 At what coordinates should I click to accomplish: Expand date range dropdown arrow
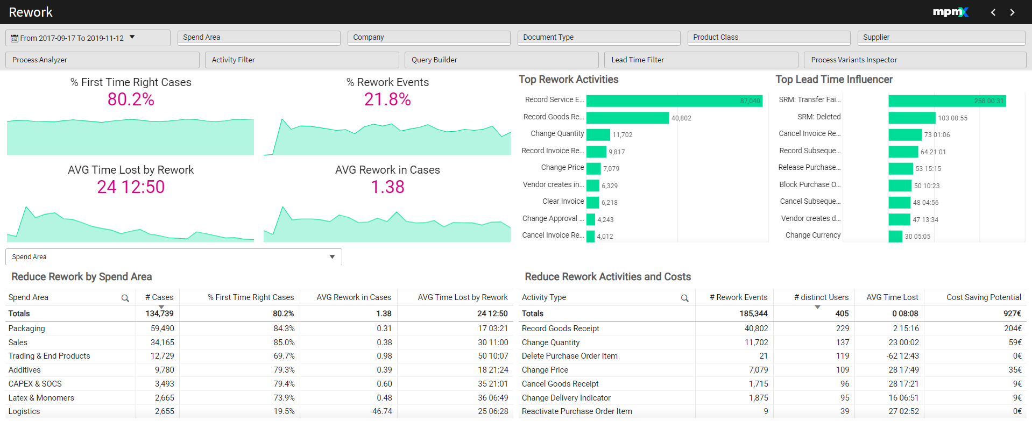(132, 38)
